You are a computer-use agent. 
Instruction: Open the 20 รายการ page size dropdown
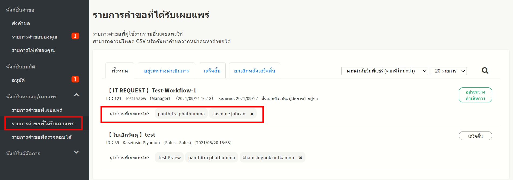(x=448, y=71)
